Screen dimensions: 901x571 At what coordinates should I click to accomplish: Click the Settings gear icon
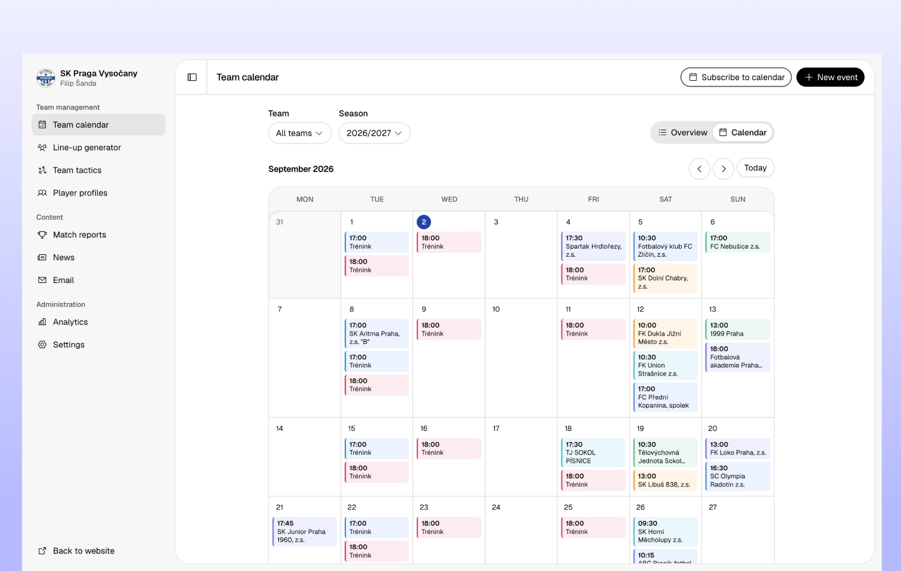click(x=42, y=344)
